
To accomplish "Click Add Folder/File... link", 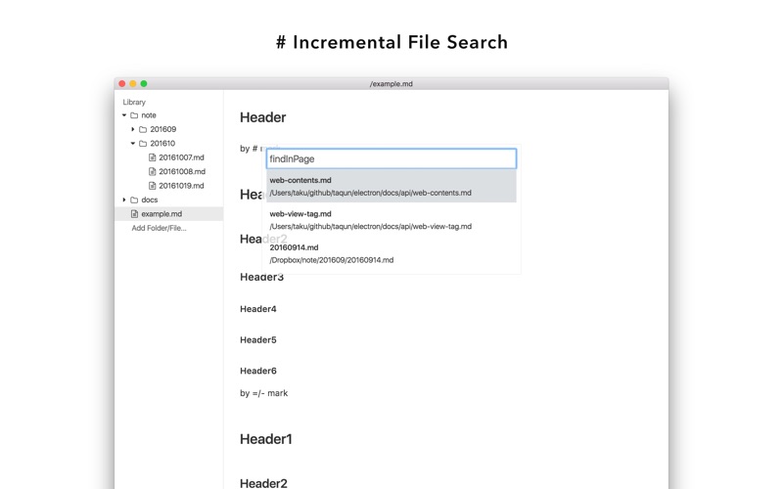I will click(x=159, y=228).
